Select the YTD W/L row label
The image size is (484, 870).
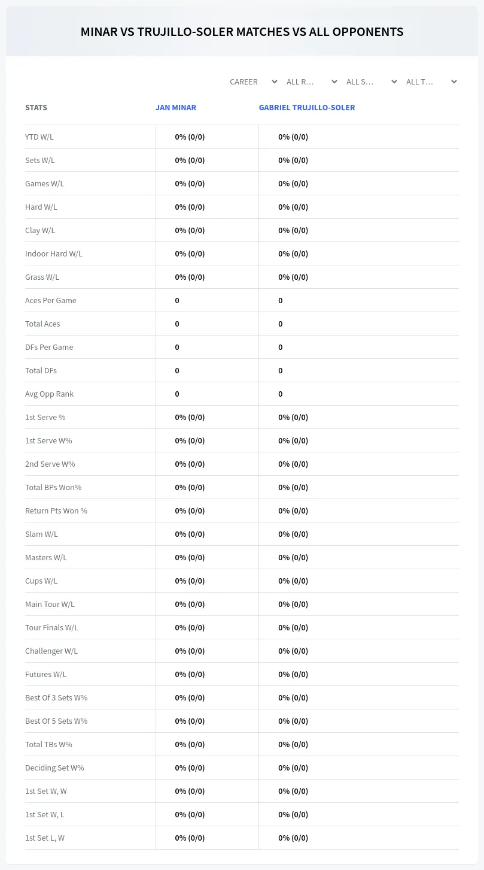click(x=39, y=137)
